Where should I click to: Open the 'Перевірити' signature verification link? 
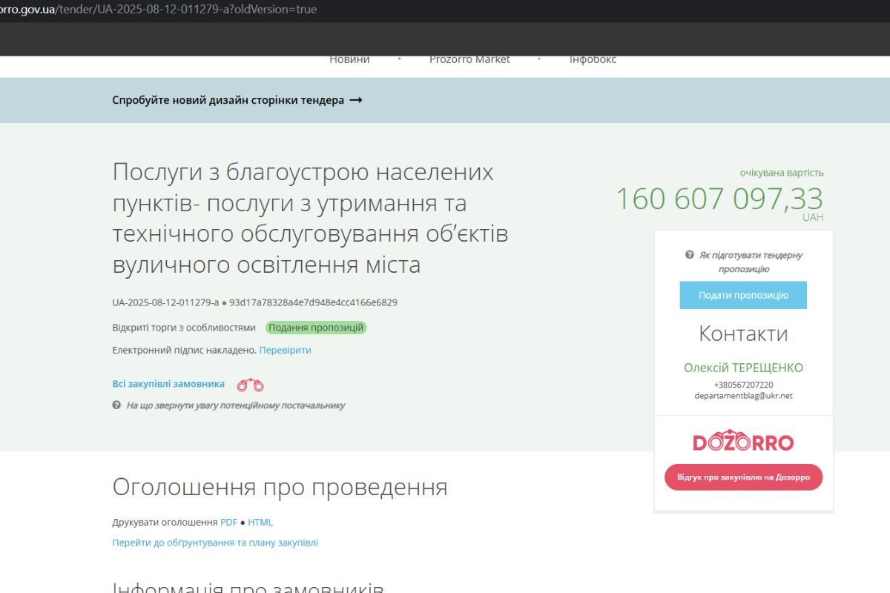[x=286, y=351]
